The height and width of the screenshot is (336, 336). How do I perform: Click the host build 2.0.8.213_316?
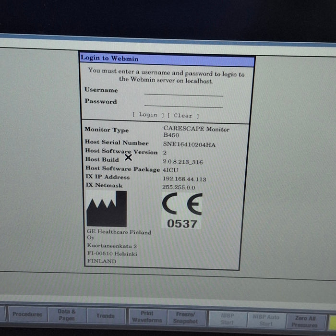point(183,162)
